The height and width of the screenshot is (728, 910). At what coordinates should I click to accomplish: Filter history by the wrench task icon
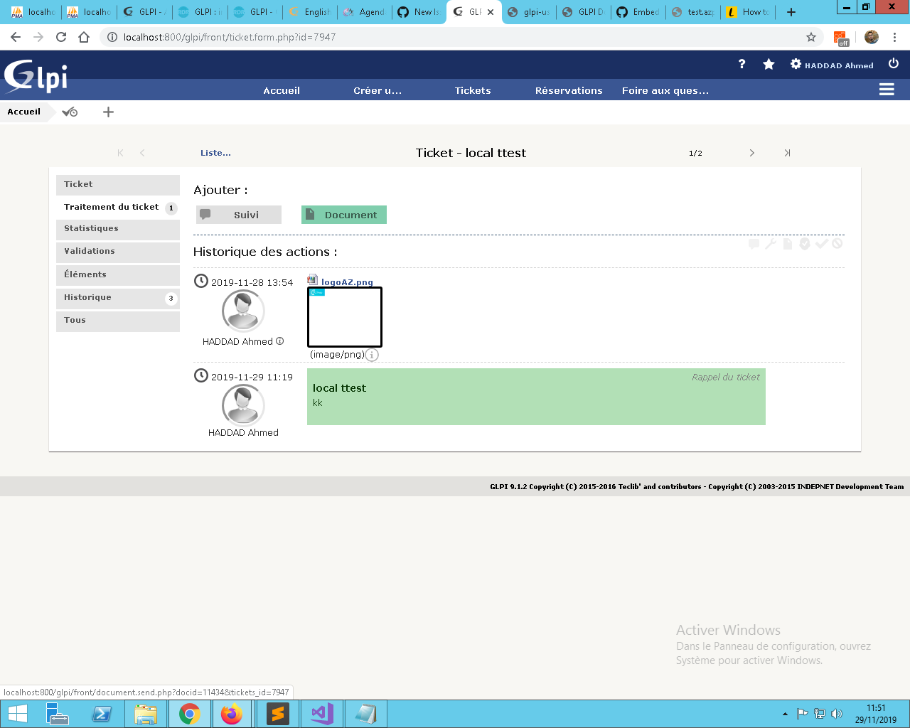pos(771,244)
